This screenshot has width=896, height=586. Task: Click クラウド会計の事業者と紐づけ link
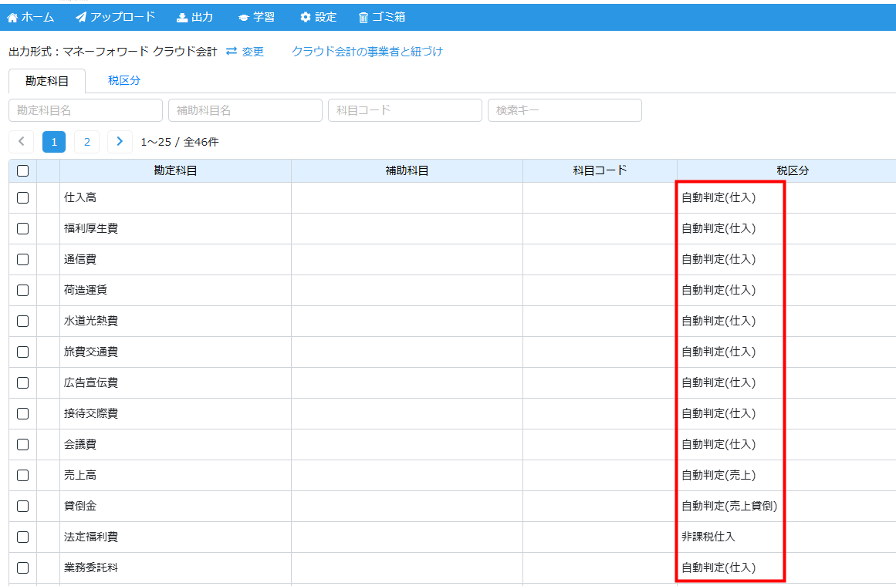point(367,52)
